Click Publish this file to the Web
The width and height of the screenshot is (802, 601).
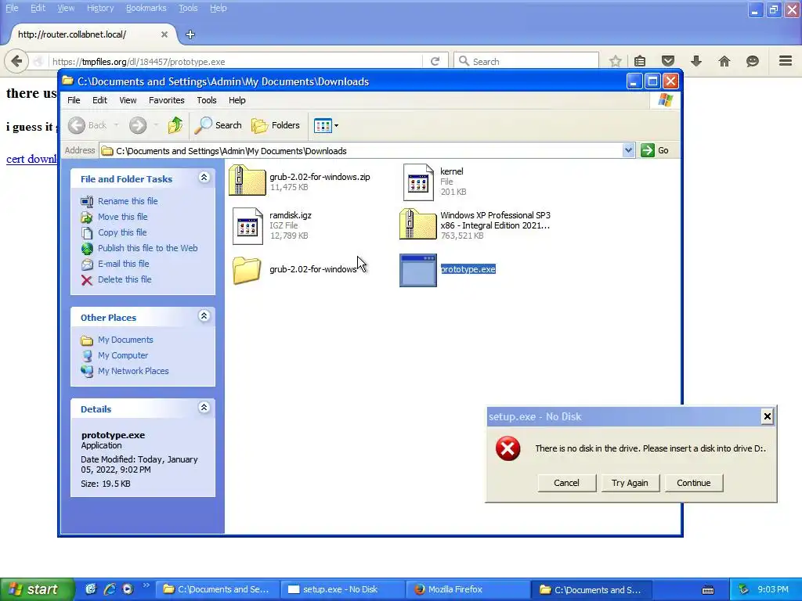(x=147, y=248)
